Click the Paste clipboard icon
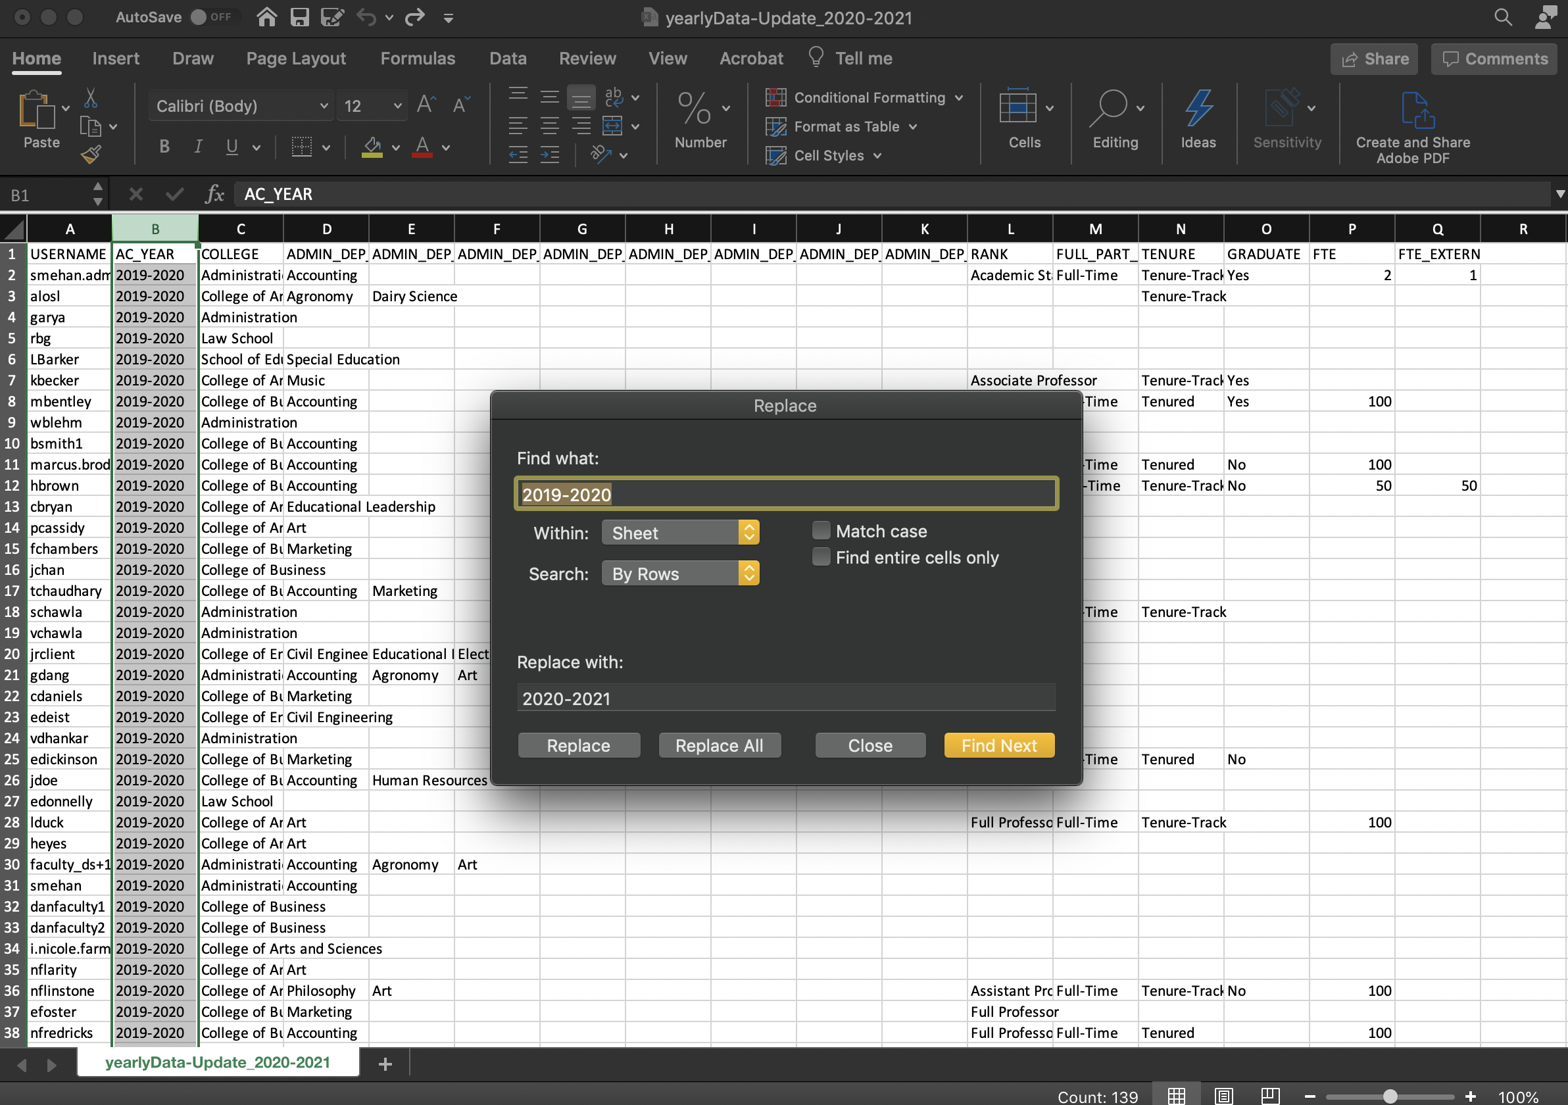The height and width of the screenshot is (1105, 1568). (37, 110)
